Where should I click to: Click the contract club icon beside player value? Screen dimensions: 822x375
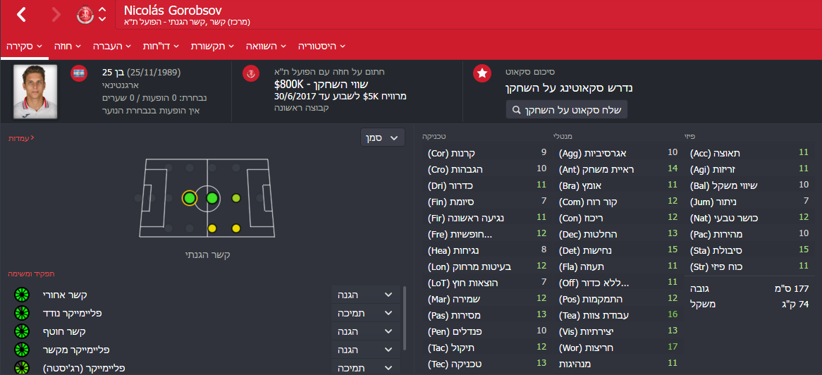(x=250, y=73)
